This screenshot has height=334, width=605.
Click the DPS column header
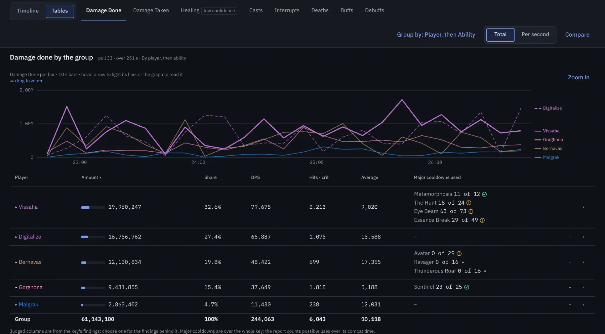(x=255, y=177)
